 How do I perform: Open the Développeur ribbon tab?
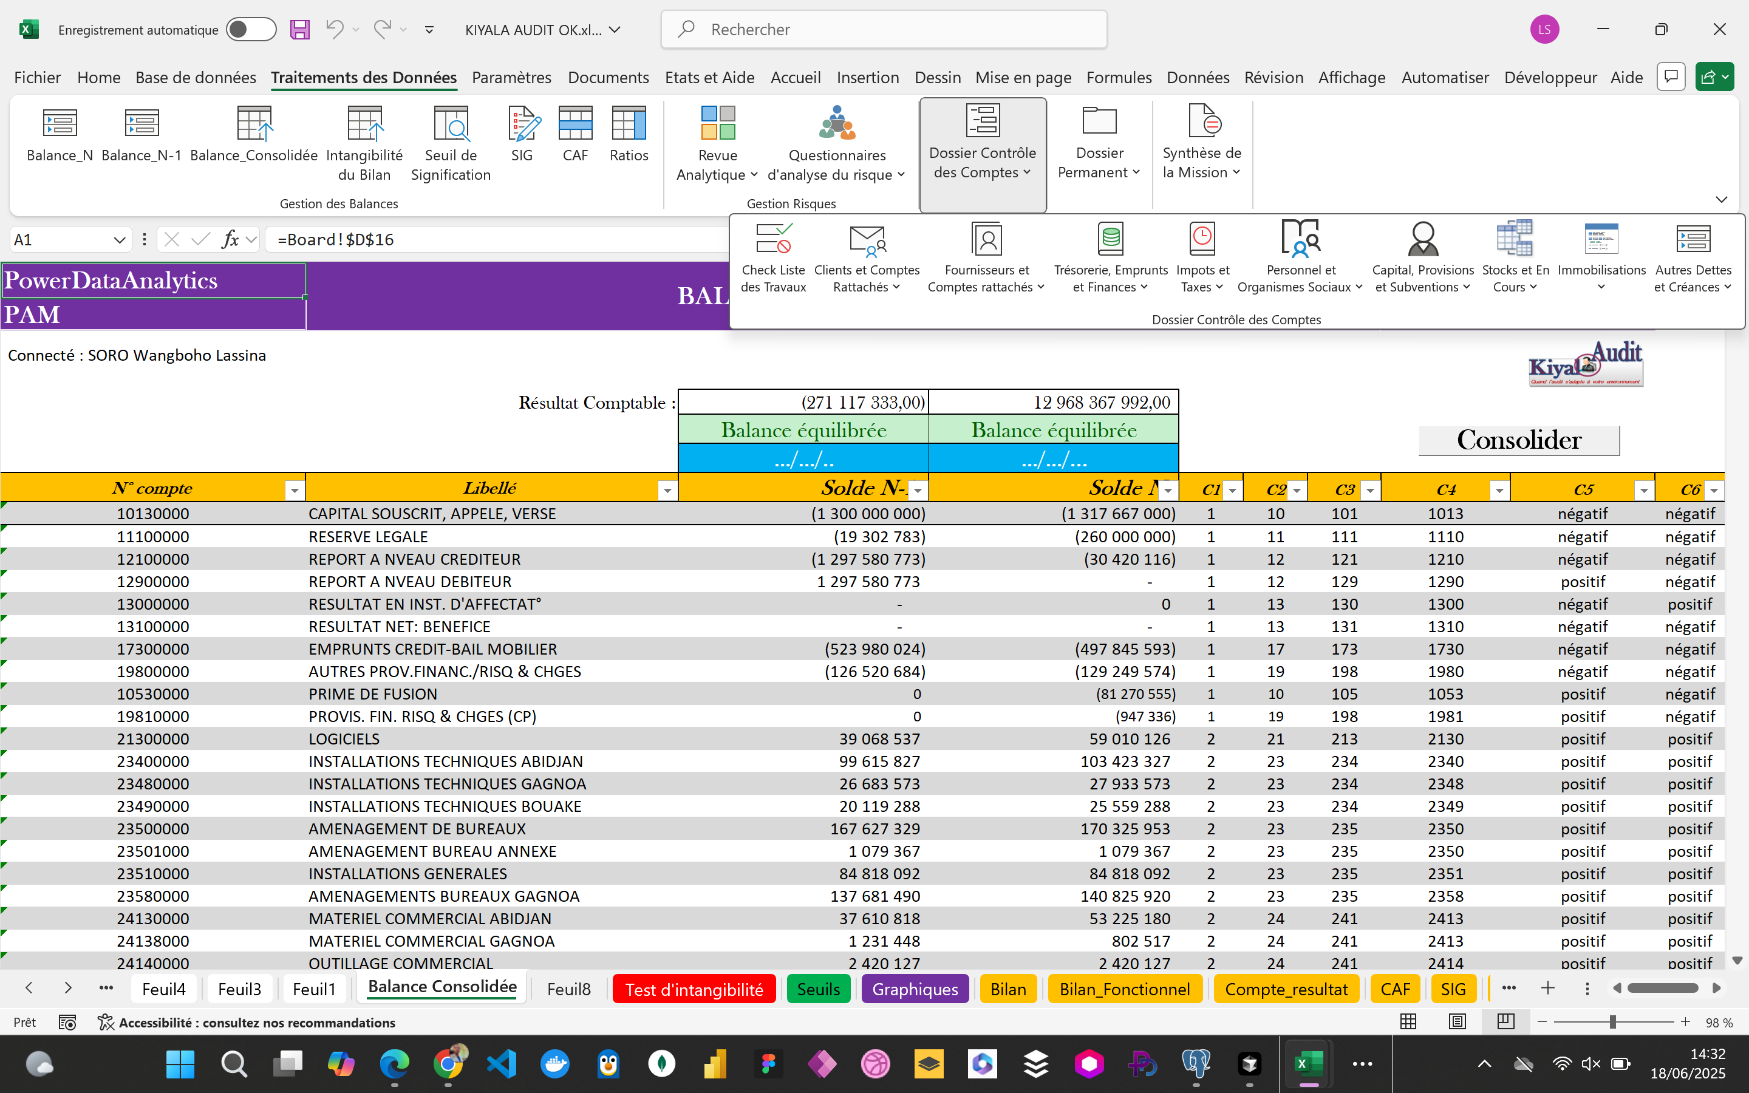coord(1550,77)
